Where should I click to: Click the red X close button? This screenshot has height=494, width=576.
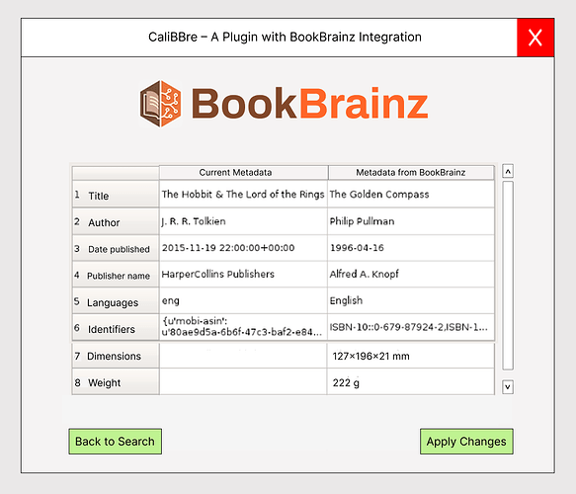(535, 38)
